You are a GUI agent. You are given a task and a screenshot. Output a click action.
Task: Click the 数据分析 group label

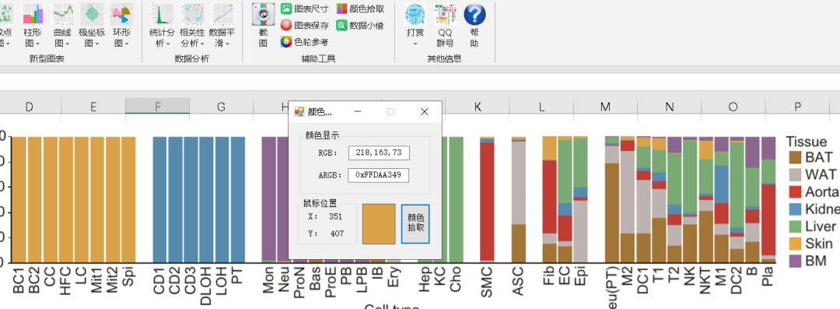pyautogui.click(x=192, y=58)
